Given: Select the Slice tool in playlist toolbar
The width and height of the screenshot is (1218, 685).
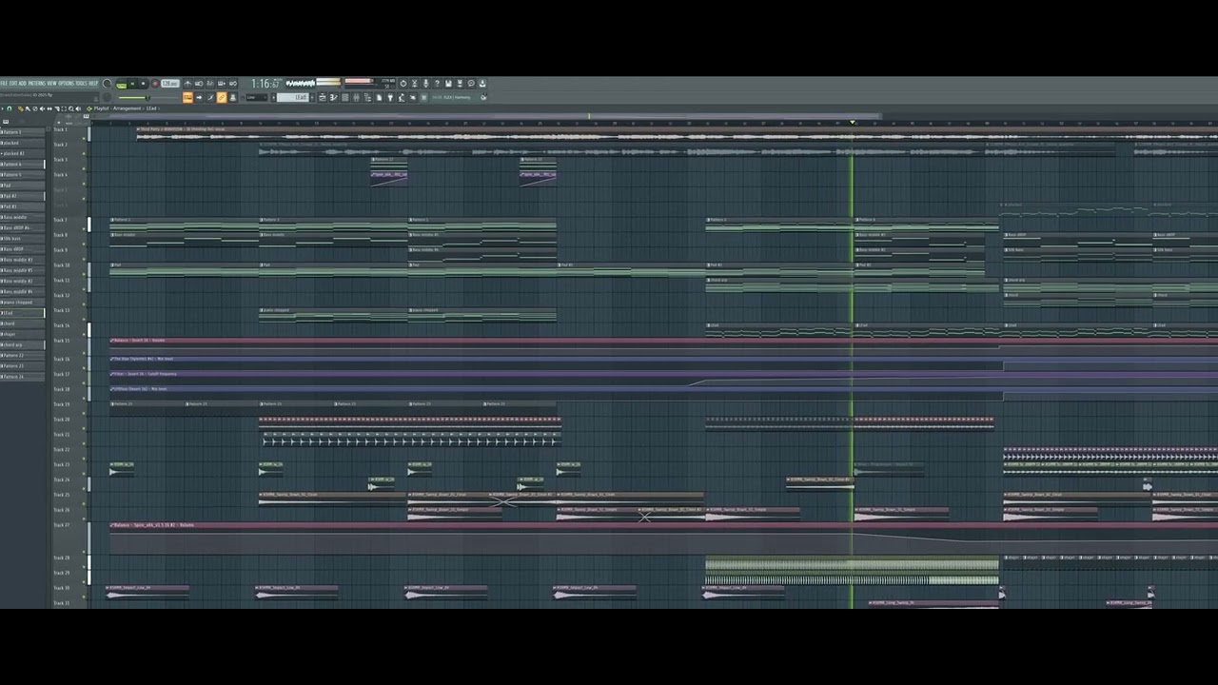Looking at the screenshot, I should 57,108.
